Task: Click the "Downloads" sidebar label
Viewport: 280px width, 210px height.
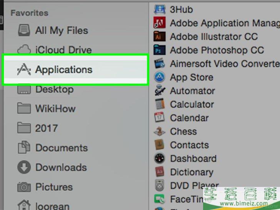Action: coord(61,167)
